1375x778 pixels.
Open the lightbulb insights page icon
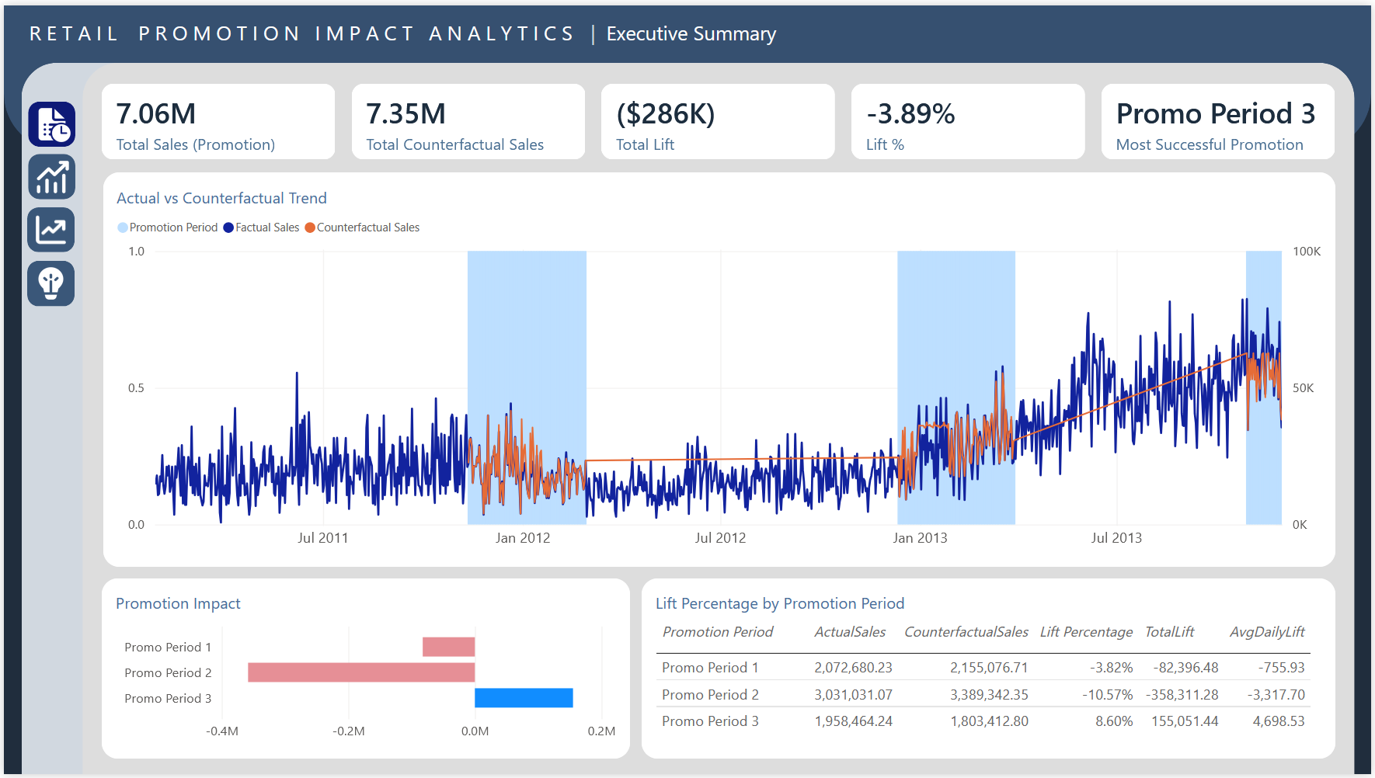click(51, 283)
